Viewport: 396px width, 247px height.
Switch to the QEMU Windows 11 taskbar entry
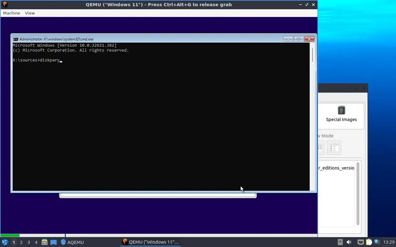pos(151,242)
